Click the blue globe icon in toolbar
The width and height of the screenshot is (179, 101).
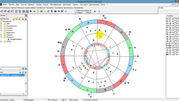click(34, 11)
